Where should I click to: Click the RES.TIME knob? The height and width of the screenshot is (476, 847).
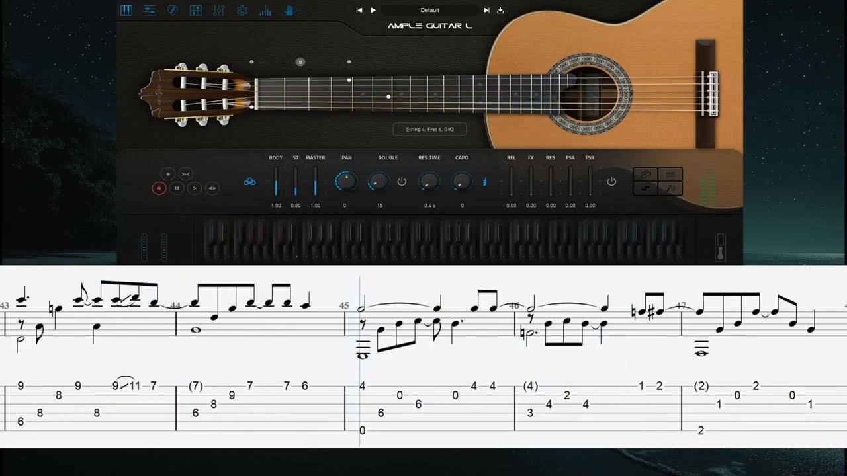point(429,181)
